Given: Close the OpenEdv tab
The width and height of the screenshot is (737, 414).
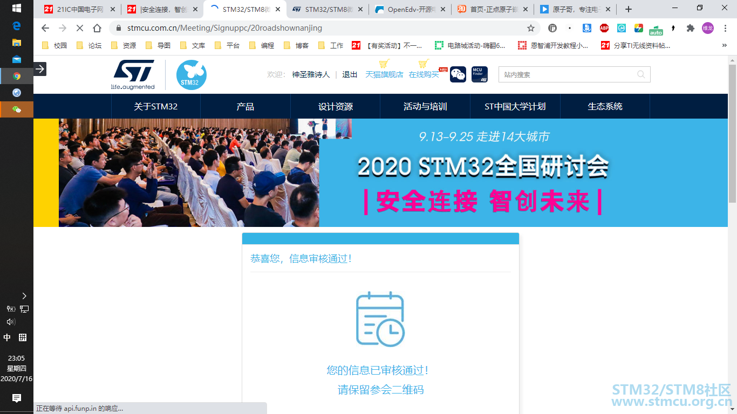Looking at the screenshot, I should coord(442,9).
